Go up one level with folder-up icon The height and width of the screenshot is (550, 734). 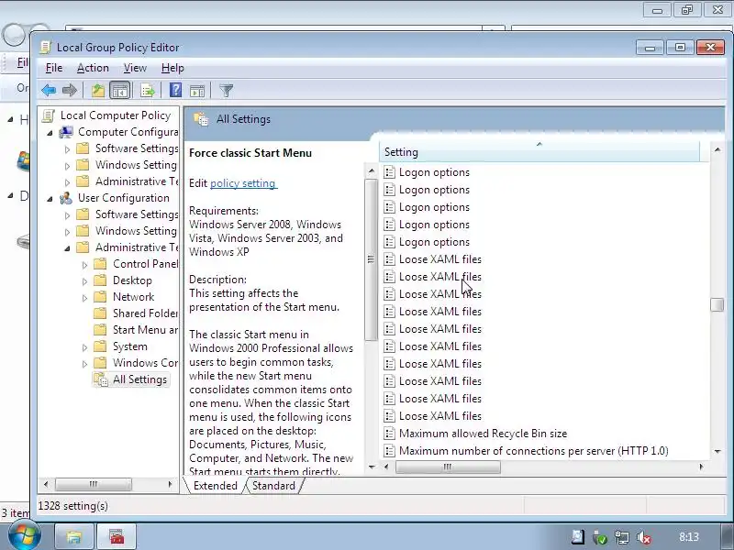coord(98,90)
